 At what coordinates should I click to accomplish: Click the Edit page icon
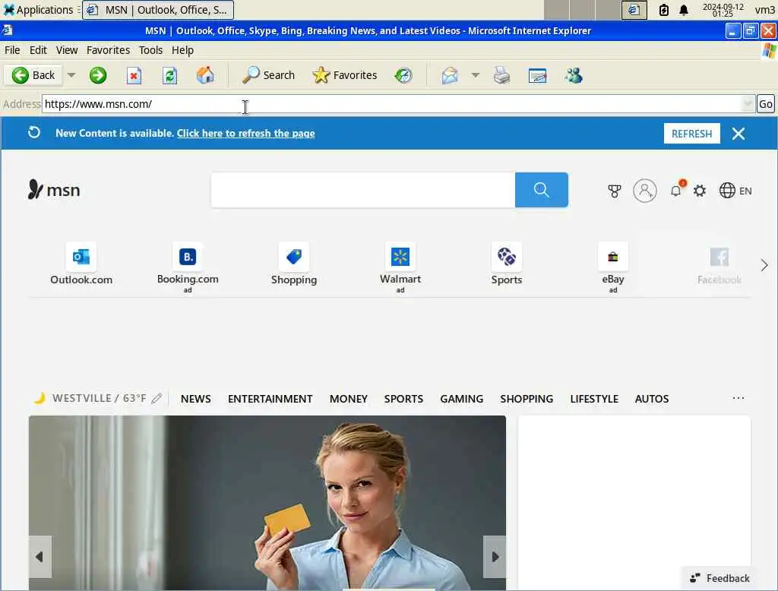pyautogui.click(x=537, y=75)
